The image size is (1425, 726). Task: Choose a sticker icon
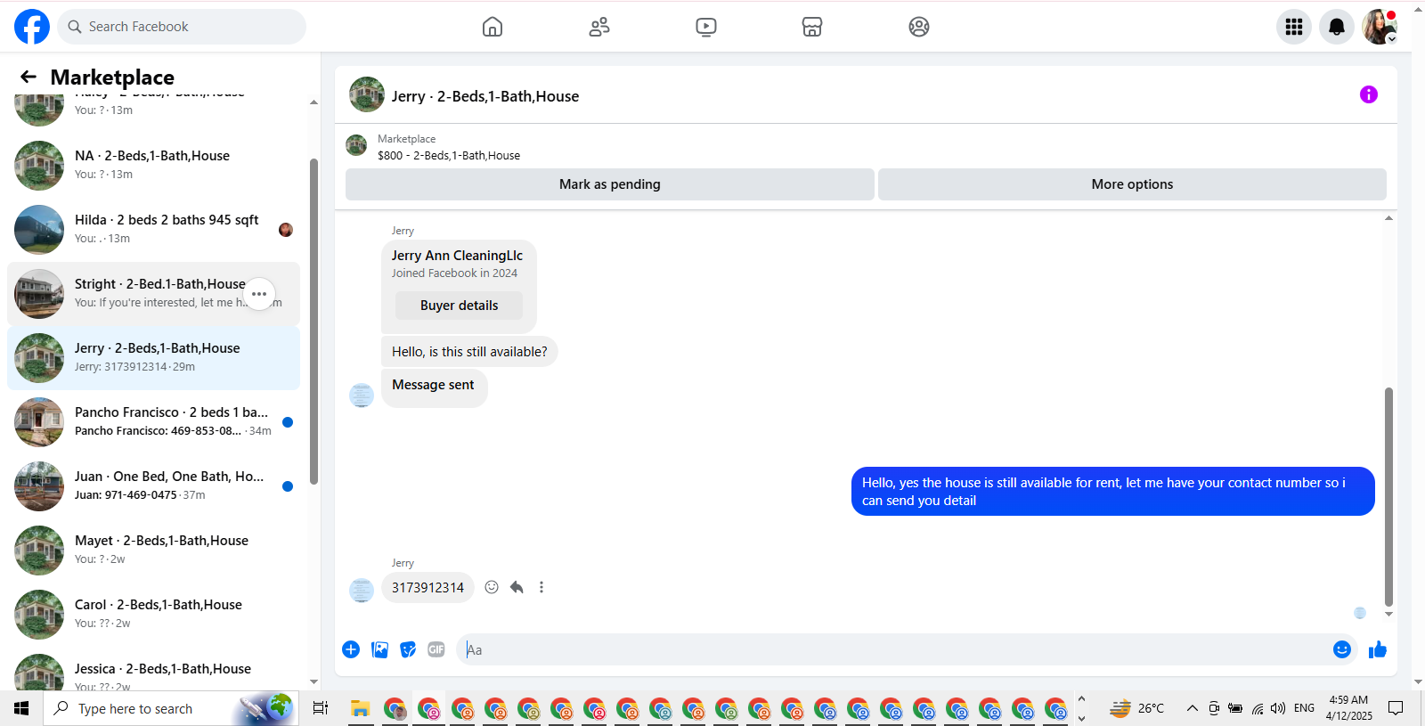(x=408, y=649)
